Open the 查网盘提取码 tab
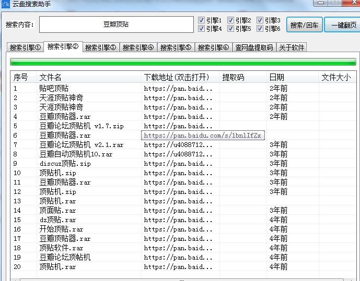 point(254,47)
